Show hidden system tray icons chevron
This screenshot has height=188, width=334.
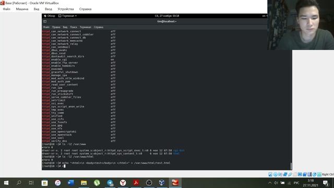point(270,183)
